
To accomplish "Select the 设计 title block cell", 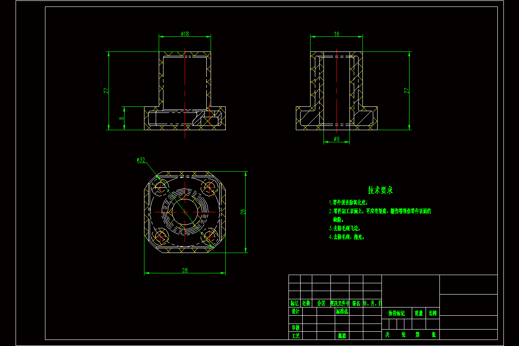I will pyautogui.click(x=296, y=311).
